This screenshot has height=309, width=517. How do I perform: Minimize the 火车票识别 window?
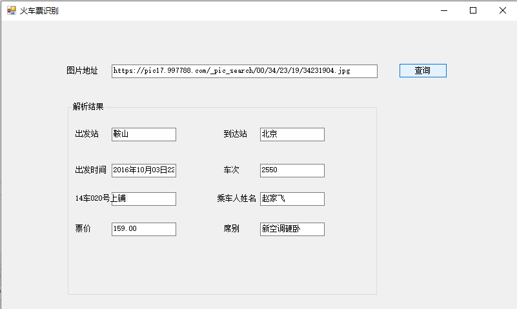coord(444,10)
